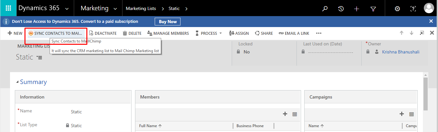Pop out the form in new window
Screen dimensions: 438x132
[x=422, y=33]
